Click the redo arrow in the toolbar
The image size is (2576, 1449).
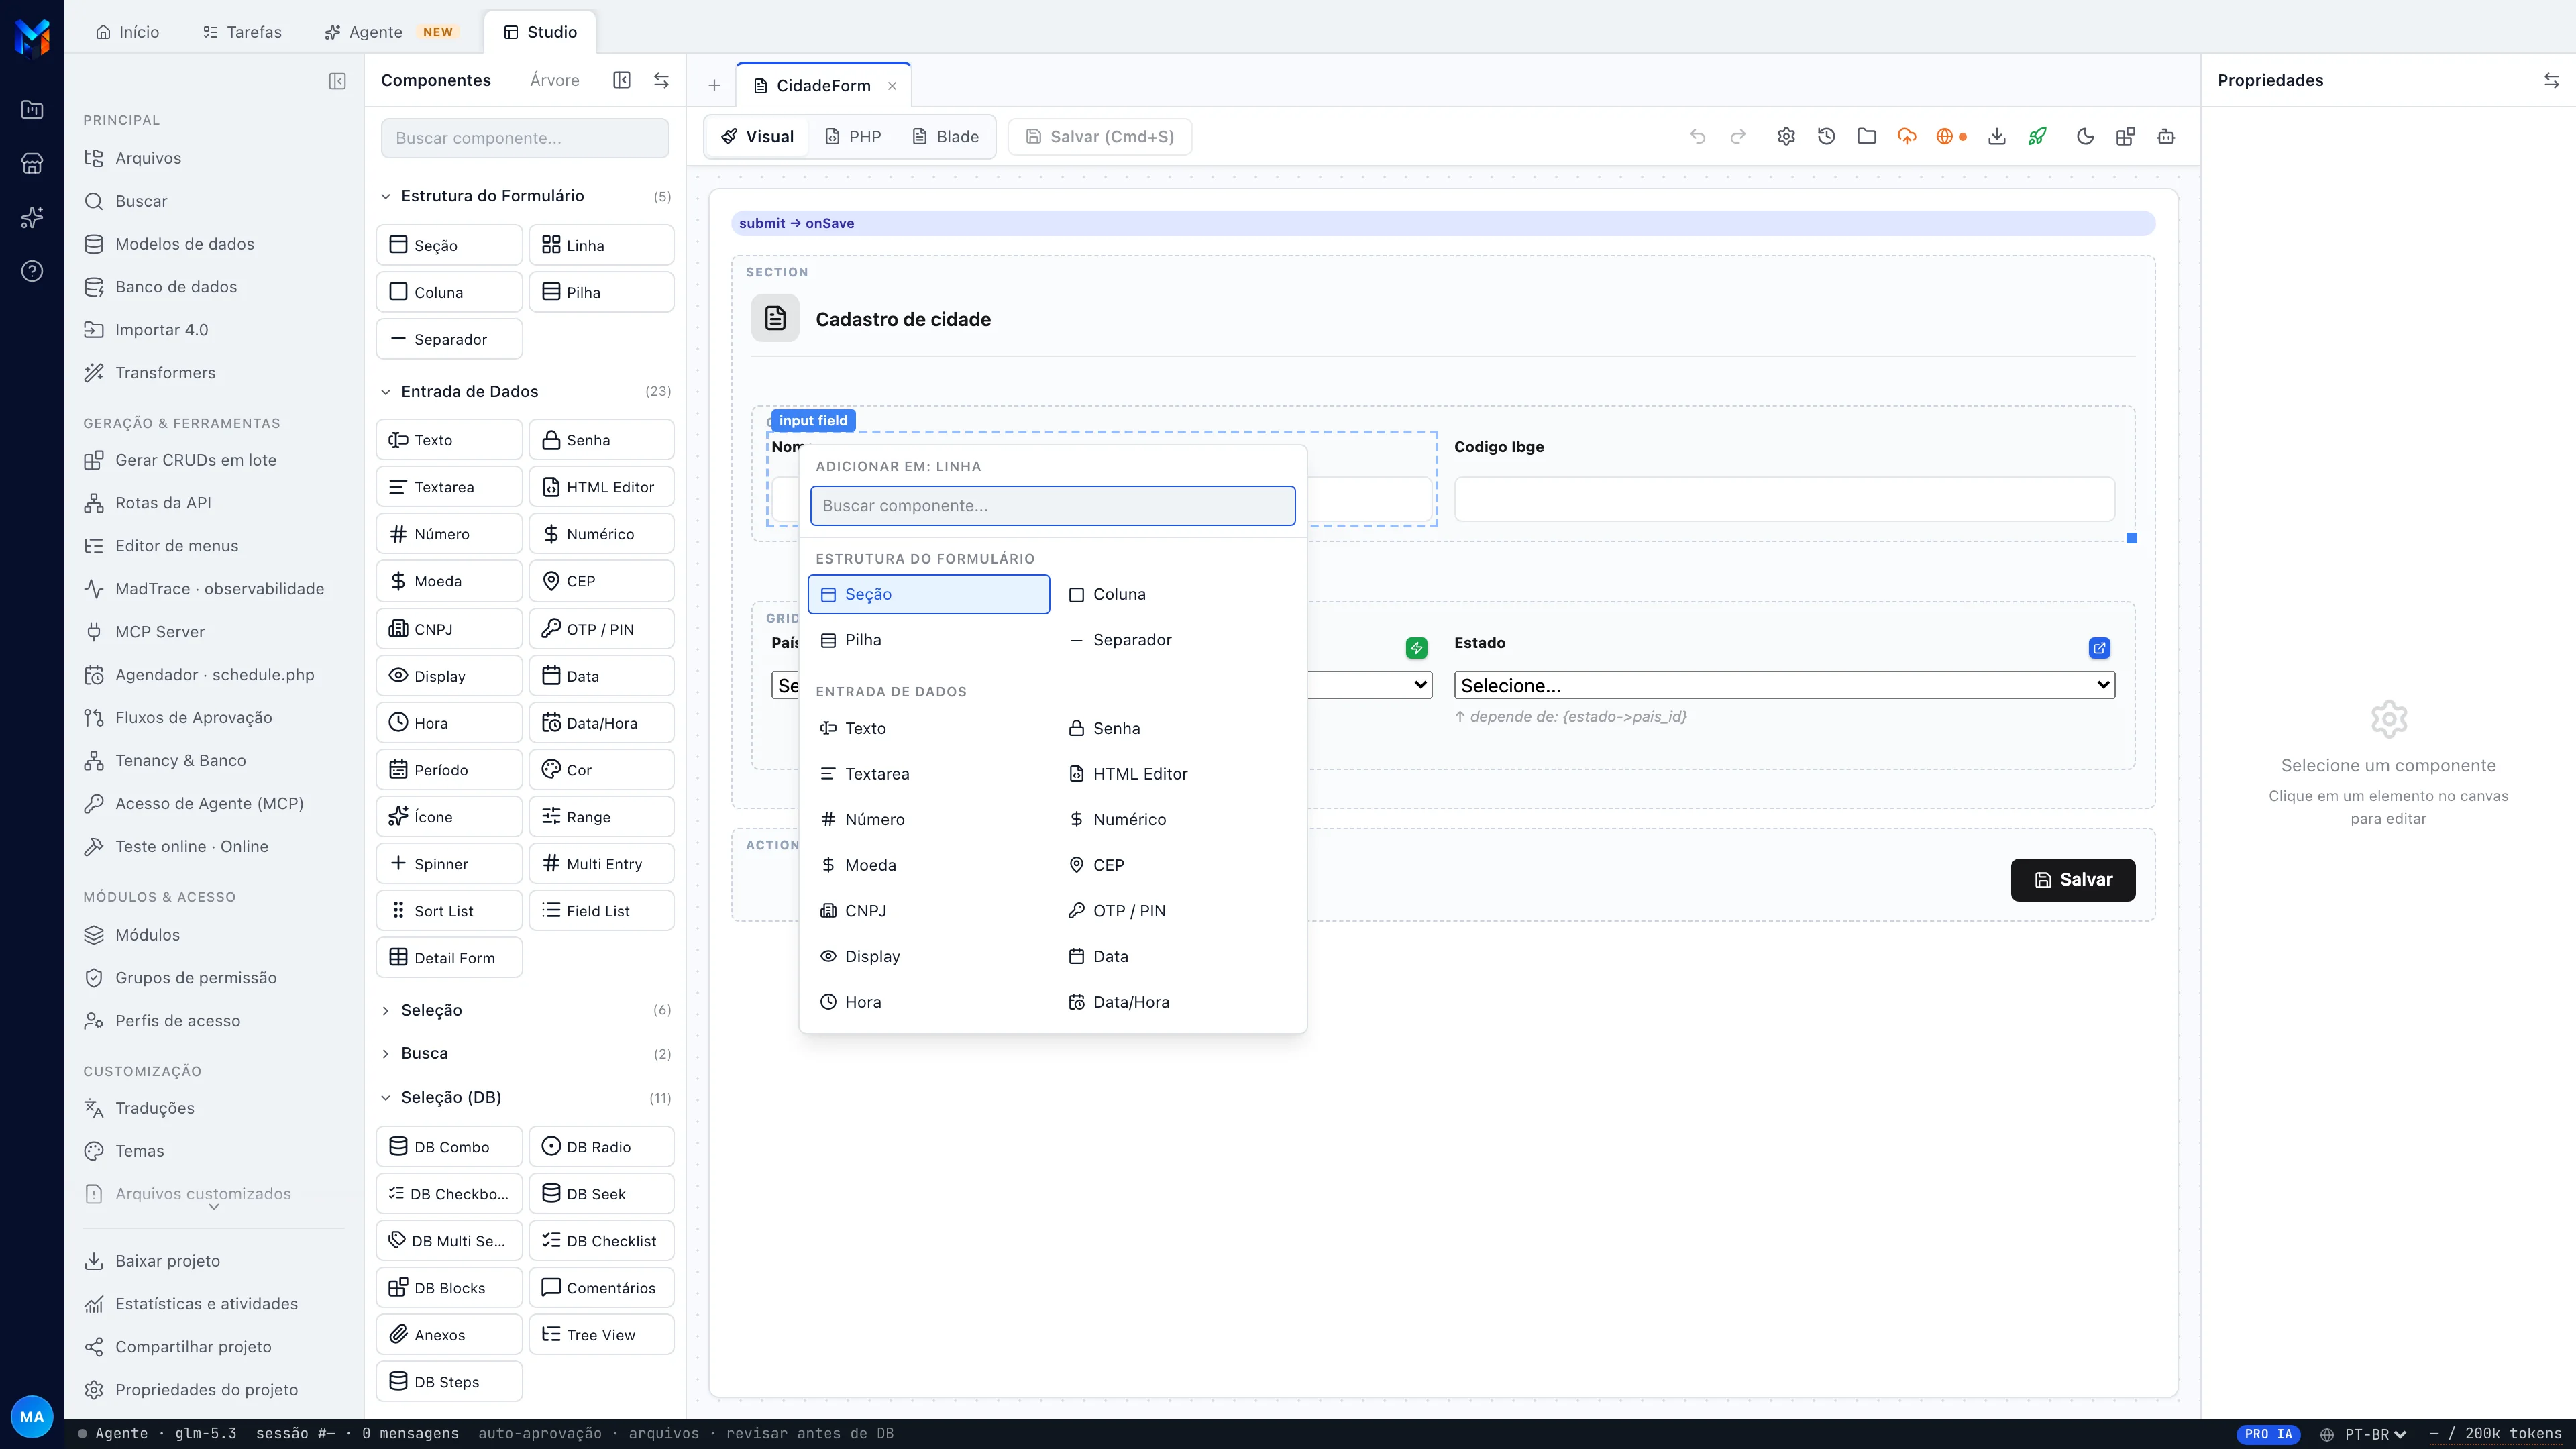[1738, 137]
